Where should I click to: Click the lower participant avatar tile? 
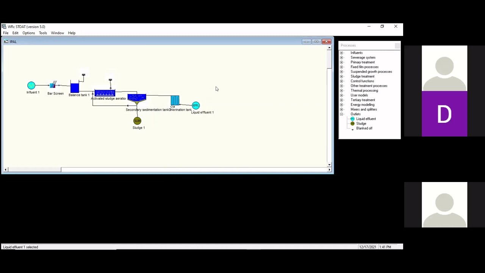(x=444, y=205)
